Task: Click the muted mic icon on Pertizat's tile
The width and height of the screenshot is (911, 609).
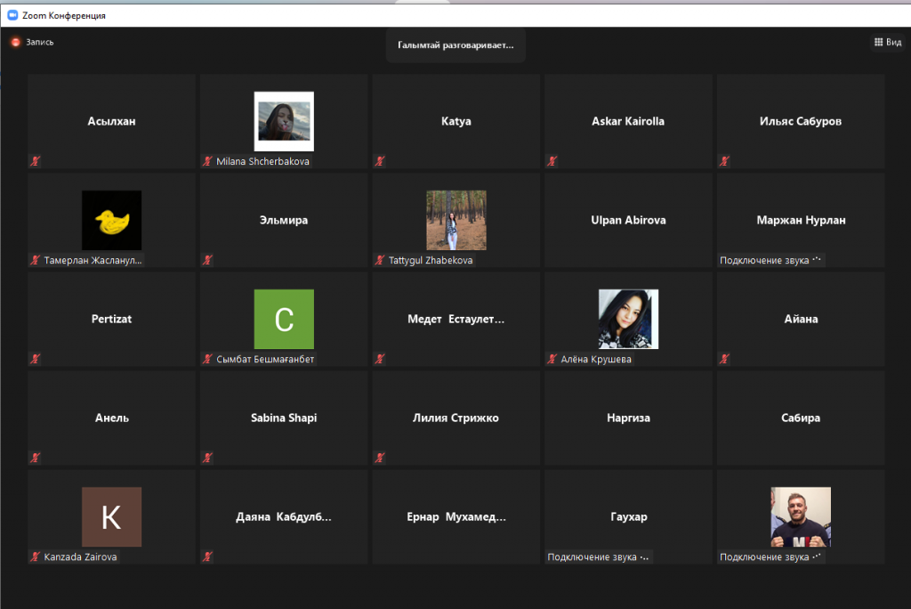Action: [x=36, y=359]
